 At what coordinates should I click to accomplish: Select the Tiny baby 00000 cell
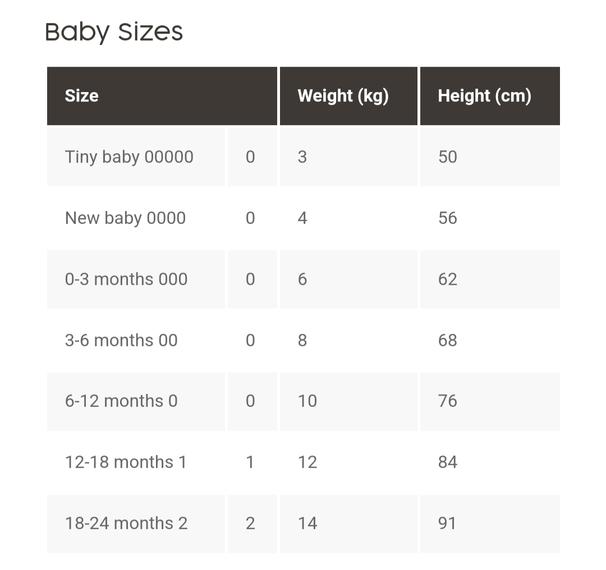pos(129,157)
